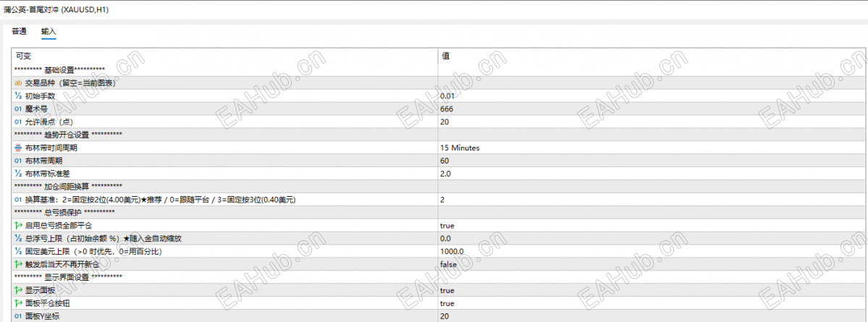Screen dimensions: 868x322
Task: Click the double-type icon beside 总浮亏上限
Action: [18, 239]
